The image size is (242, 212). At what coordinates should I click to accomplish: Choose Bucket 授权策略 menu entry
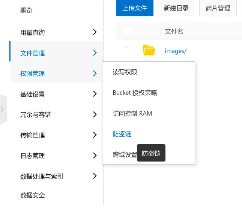135,93
